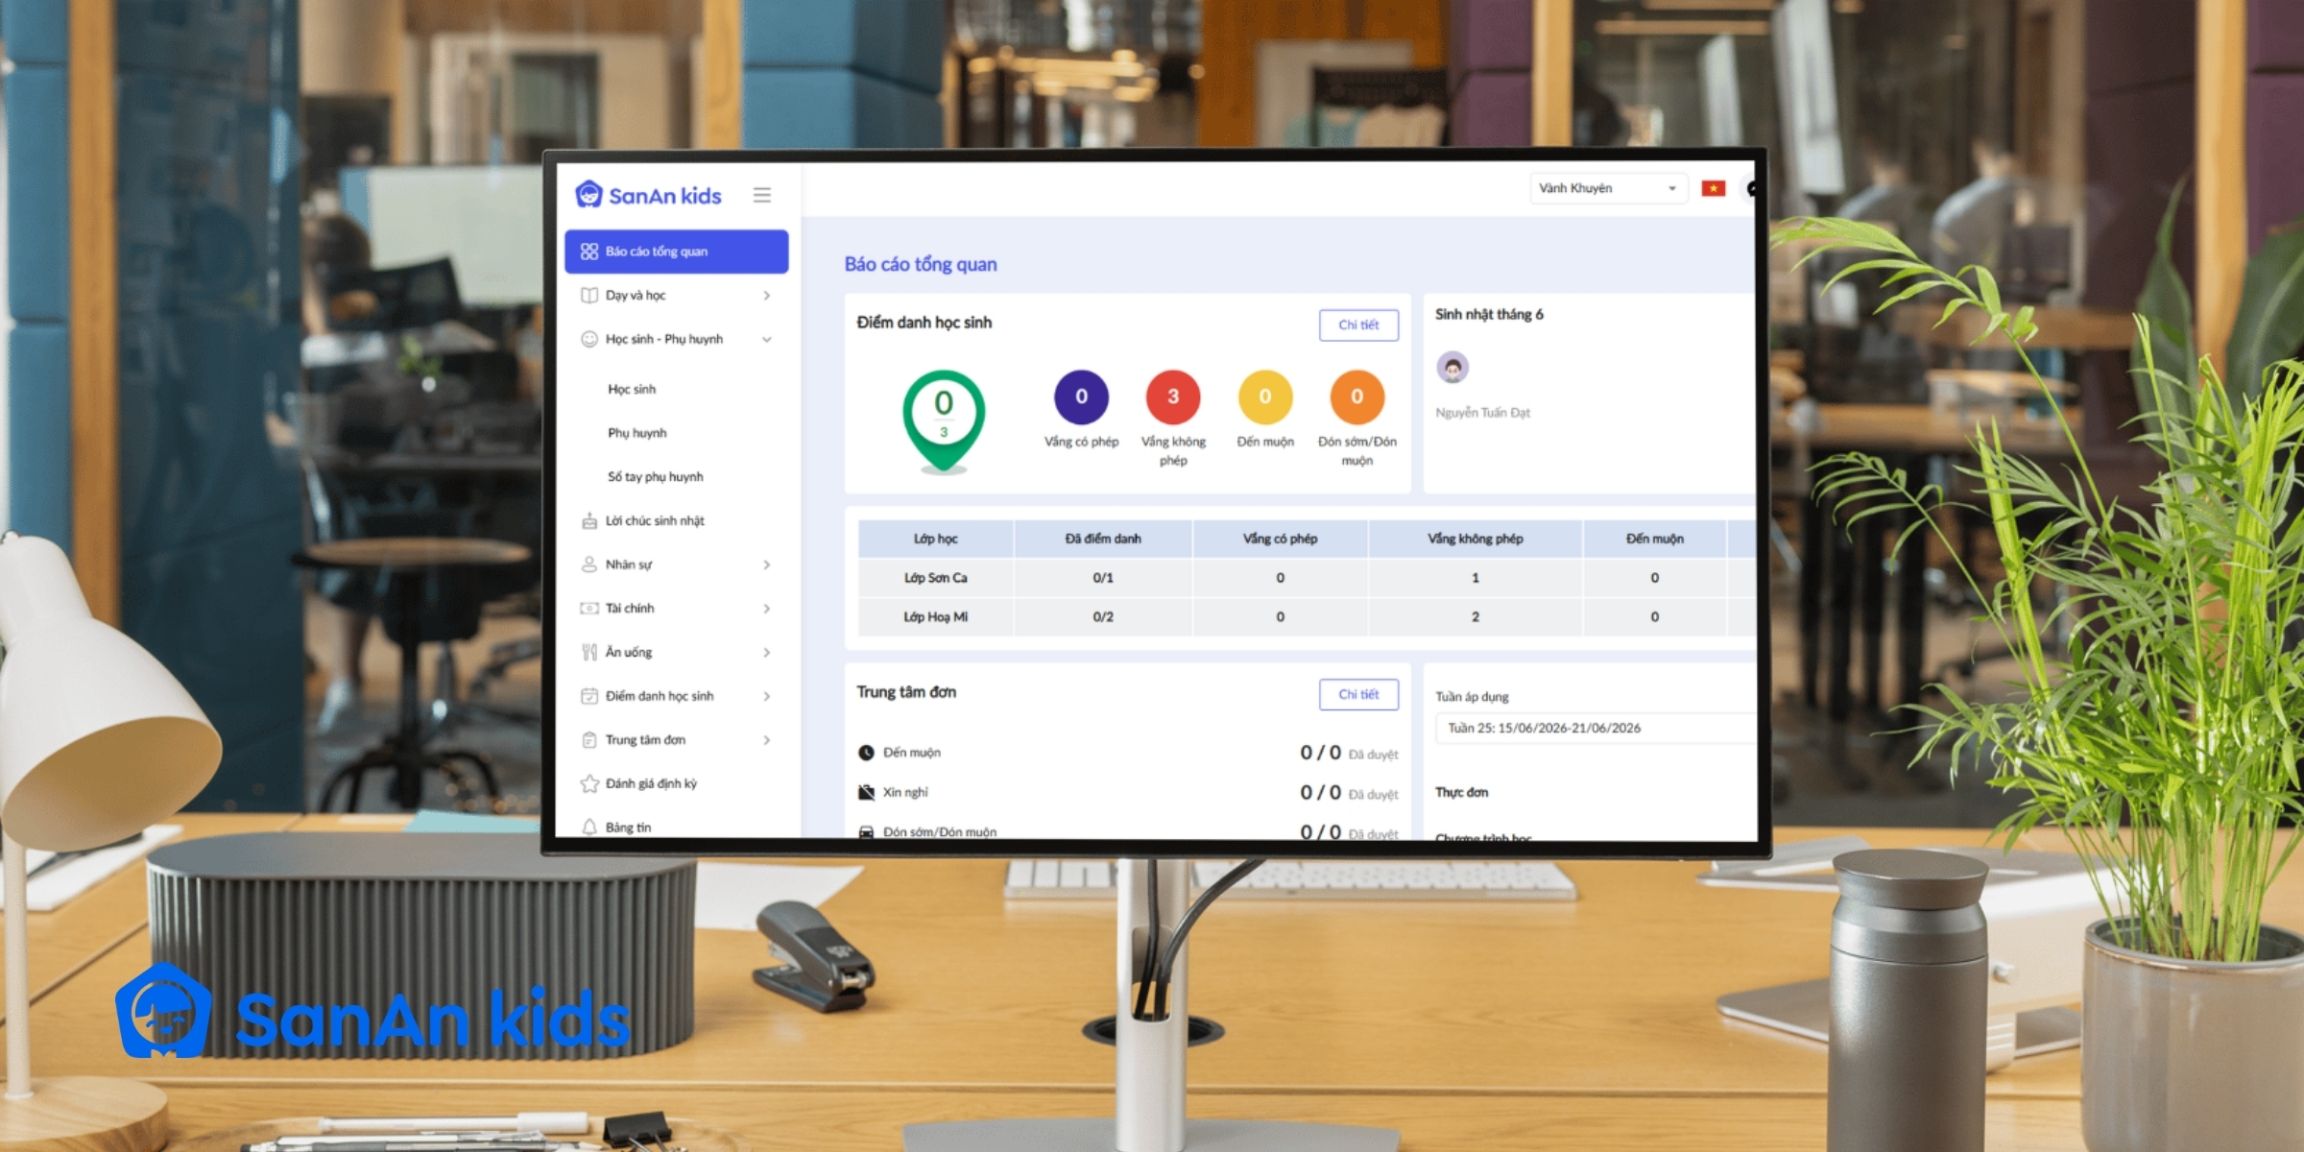Open the Phụ huynh submenu item
The height and width of the screenshot is (1152, 2304).
[637, 433]
